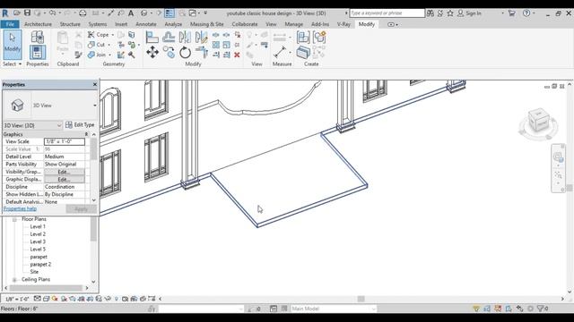The height and width of the screenshot is (322, 574).
Task: Save the project from quick access toolbar
Action: pyautogui.click(x=27, y=13)
